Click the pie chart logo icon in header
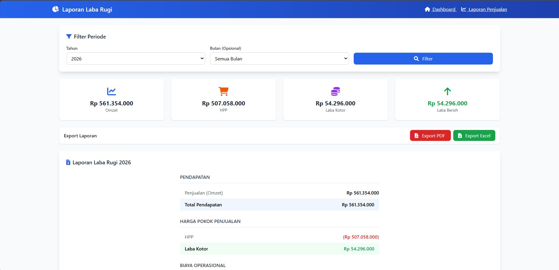Image resolution: width=559 pixels, height=270 pixels. point(55,9)
